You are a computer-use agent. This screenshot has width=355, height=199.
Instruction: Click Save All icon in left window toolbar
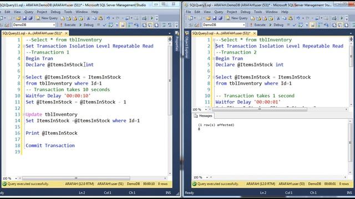click(x=31, y=18)
